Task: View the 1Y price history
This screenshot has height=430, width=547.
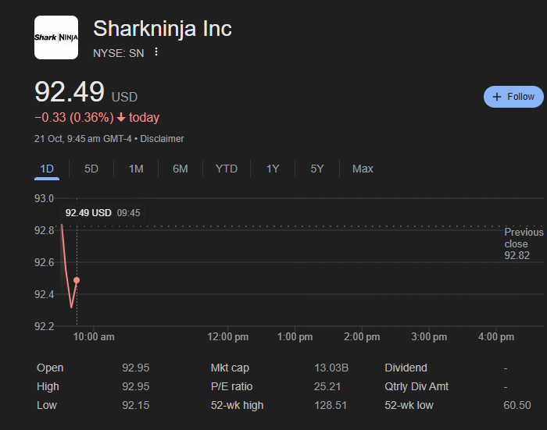Action: [273, 169]
